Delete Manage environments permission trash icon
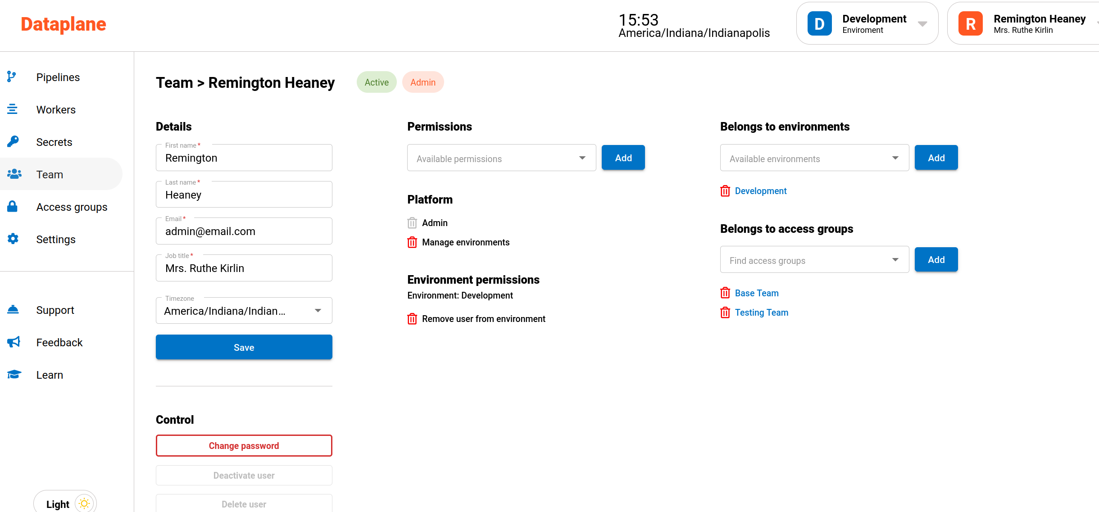The height and width of the screenshot is (512, 1099). pyautogui.click(x=412, y=242)
